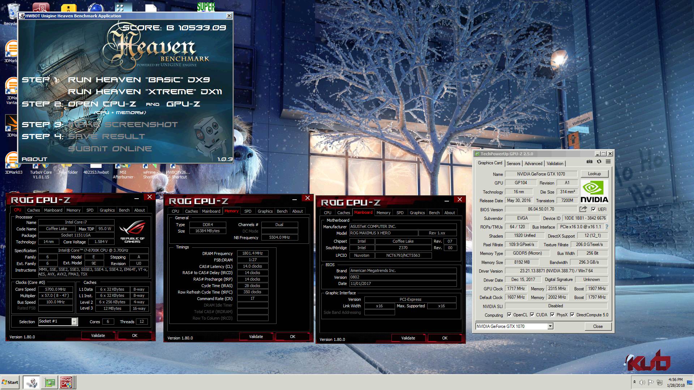Screen dimensions: 694x390
Task: Click the volume speaker tray icon
Action: 642,382
